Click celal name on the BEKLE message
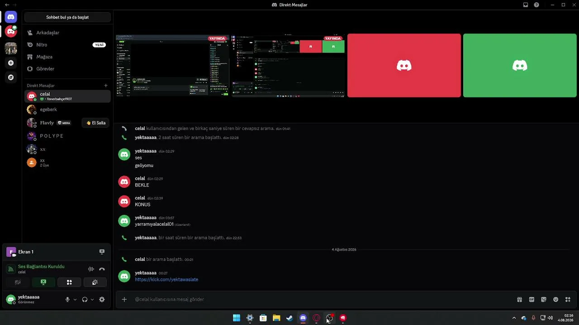Viewport: 579px width, 325px height. (x=140, y=178)
